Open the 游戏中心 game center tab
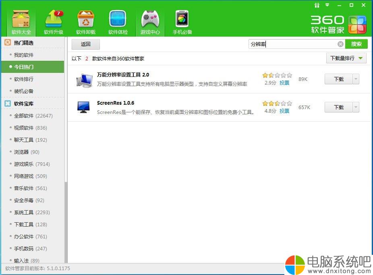This screenshot has width=373, height=275. click(150, 23)
